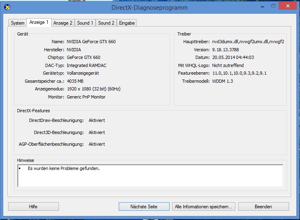Screen dimensions: 300x220
Task: Switch to the Sound 1 tab
Action: point(85,23)
